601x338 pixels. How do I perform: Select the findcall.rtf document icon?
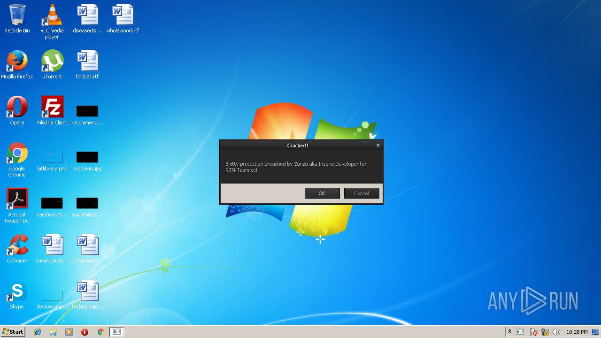(x=87, y=65)
